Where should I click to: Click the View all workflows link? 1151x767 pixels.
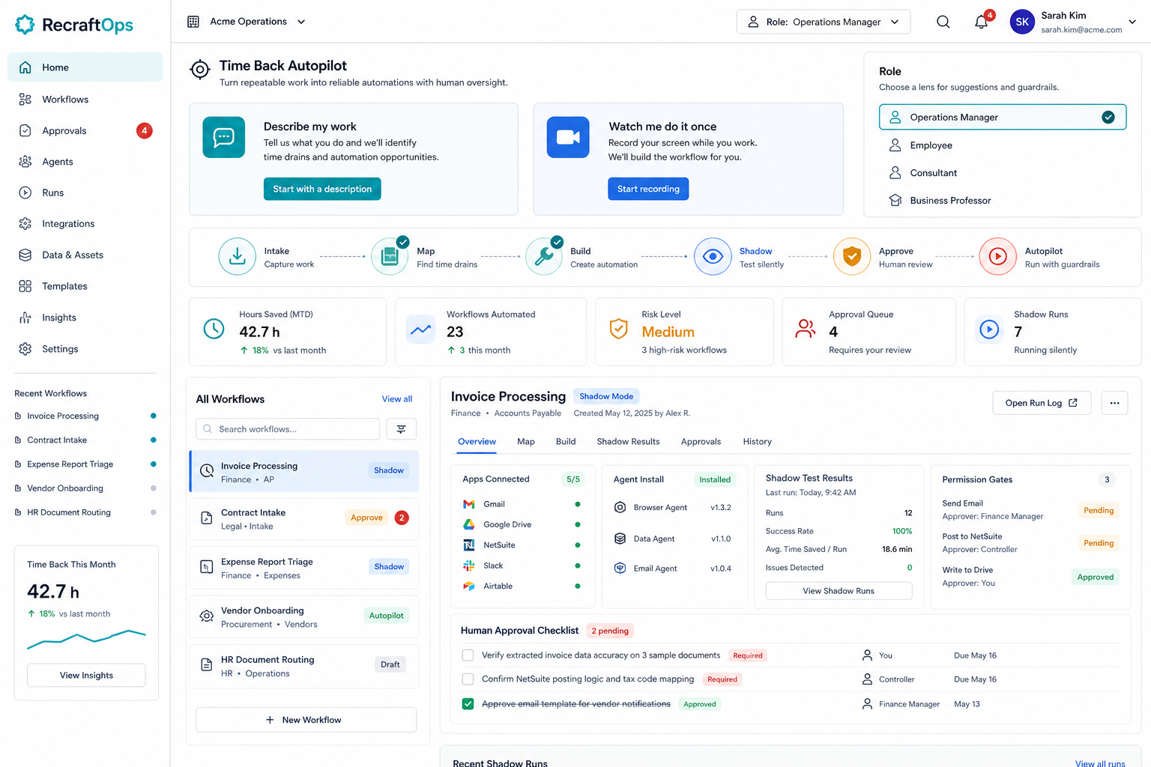coord(397,399)
